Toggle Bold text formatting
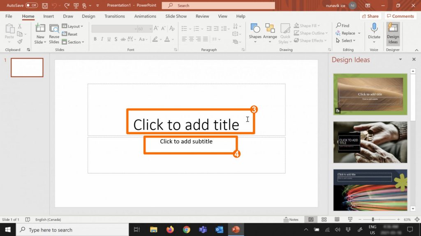 click(x=95, y=39)
